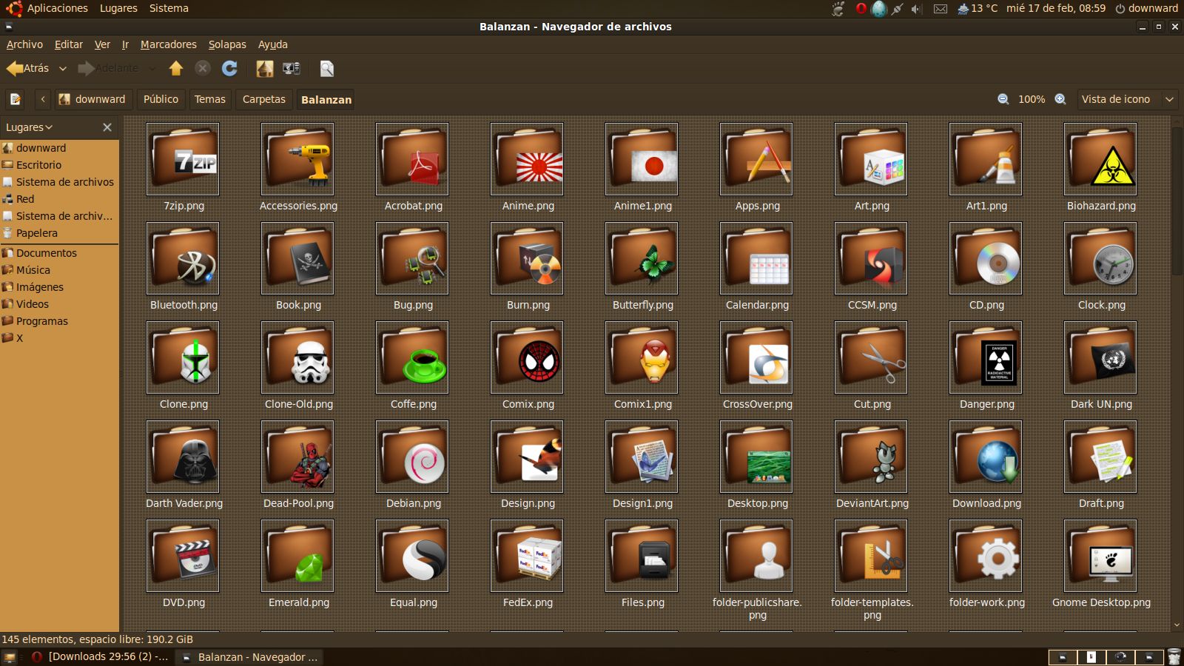Open the Ver menu
1184x666 pixels.
pyautogui.click(x=102, y=44)
